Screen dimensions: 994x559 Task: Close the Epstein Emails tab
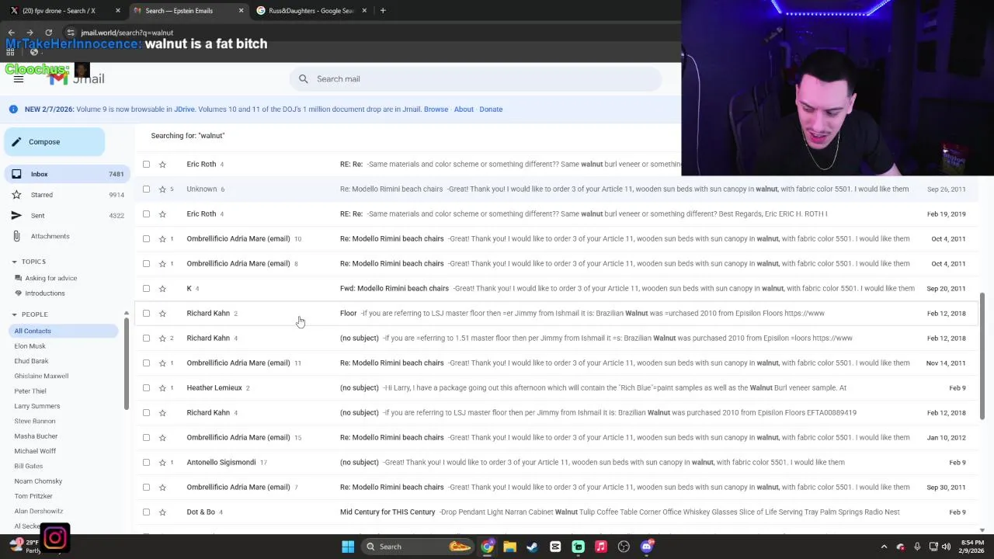(241, 11)
